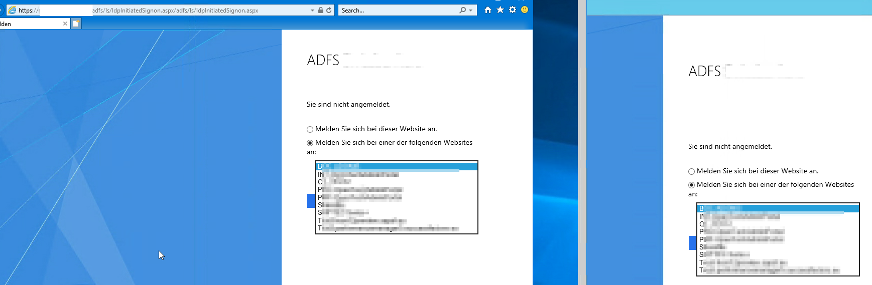872x285 pixels.
Task: Open the tools gear icon
Action: tap(513, 10)
